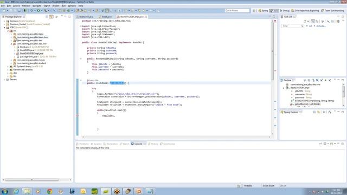Open the SVN Repository Exploring perspective
The image size is (347, 195).
tap(305, 11)
